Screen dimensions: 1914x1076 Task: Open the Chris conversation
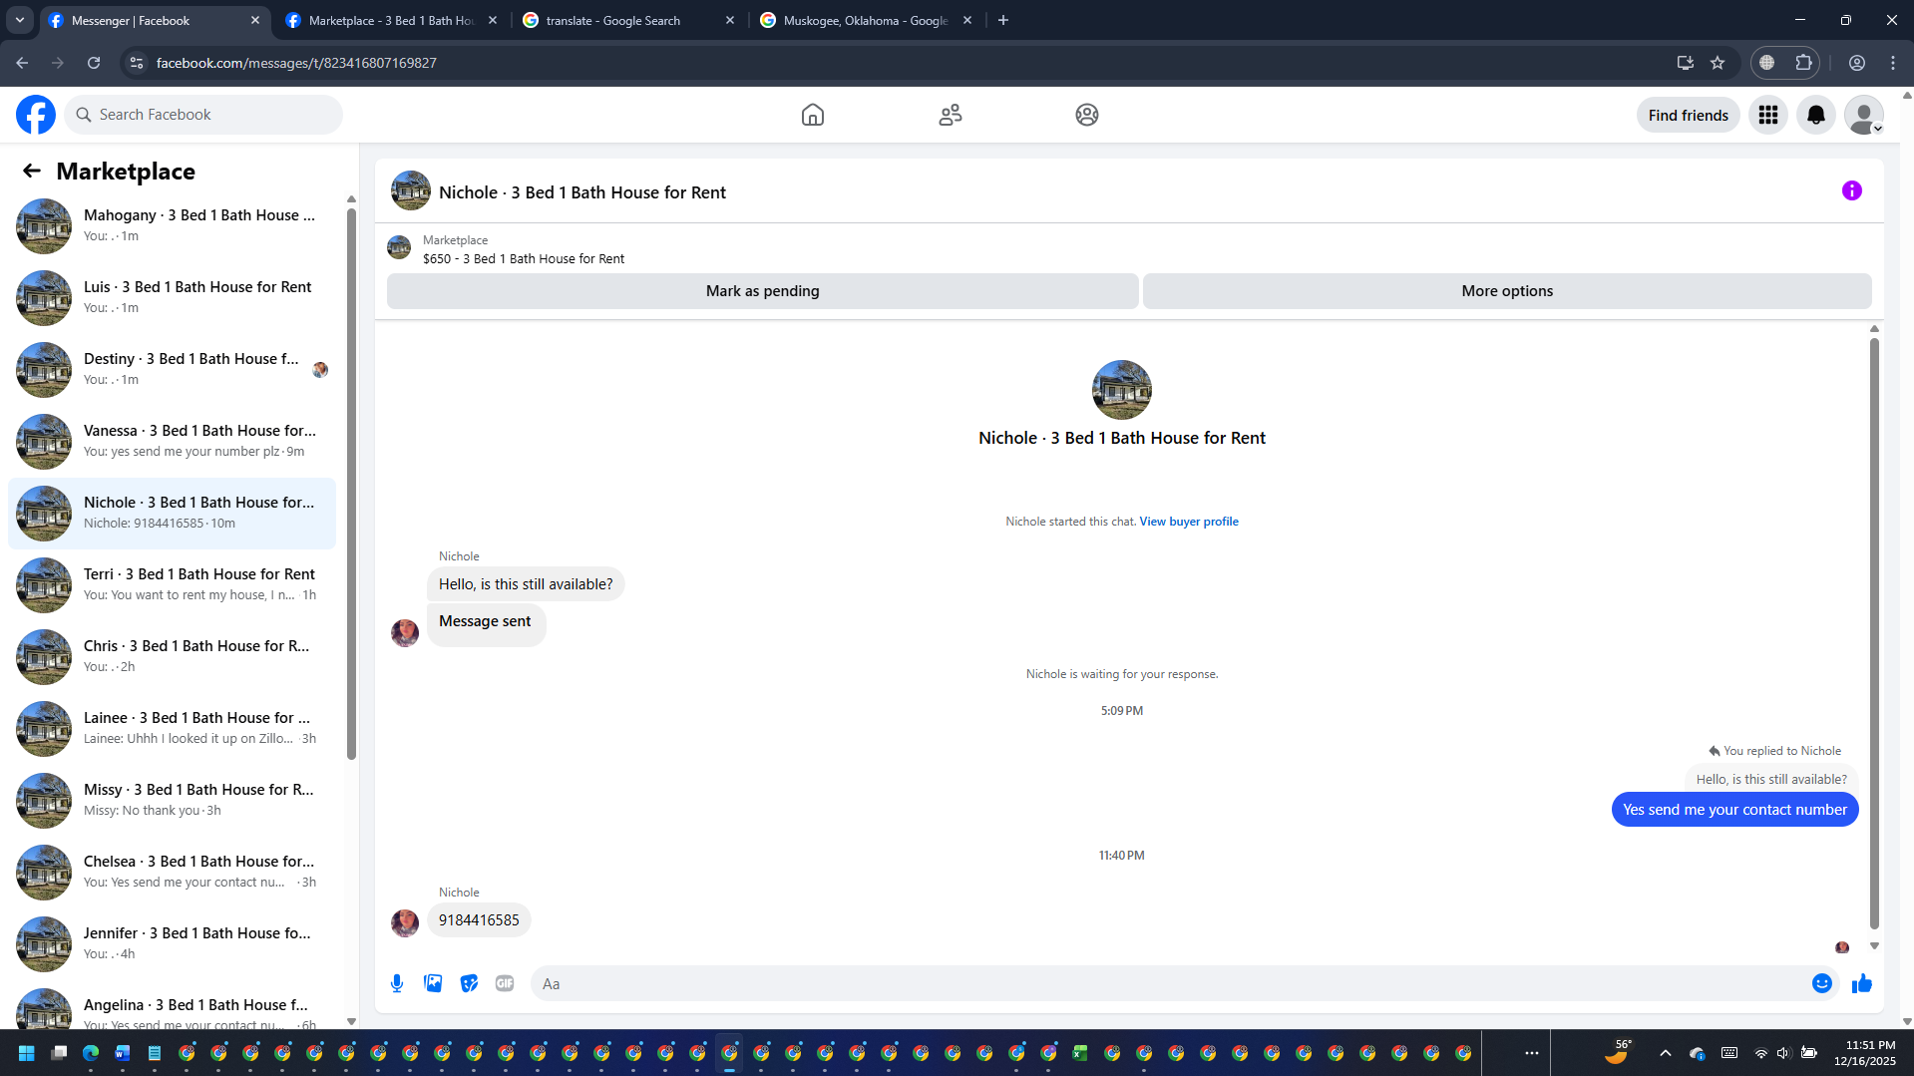coord(172,656)
